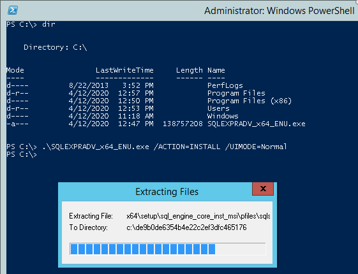
Task: Click the PowerShell icon in title bar
Action: (x=13, y=10)
